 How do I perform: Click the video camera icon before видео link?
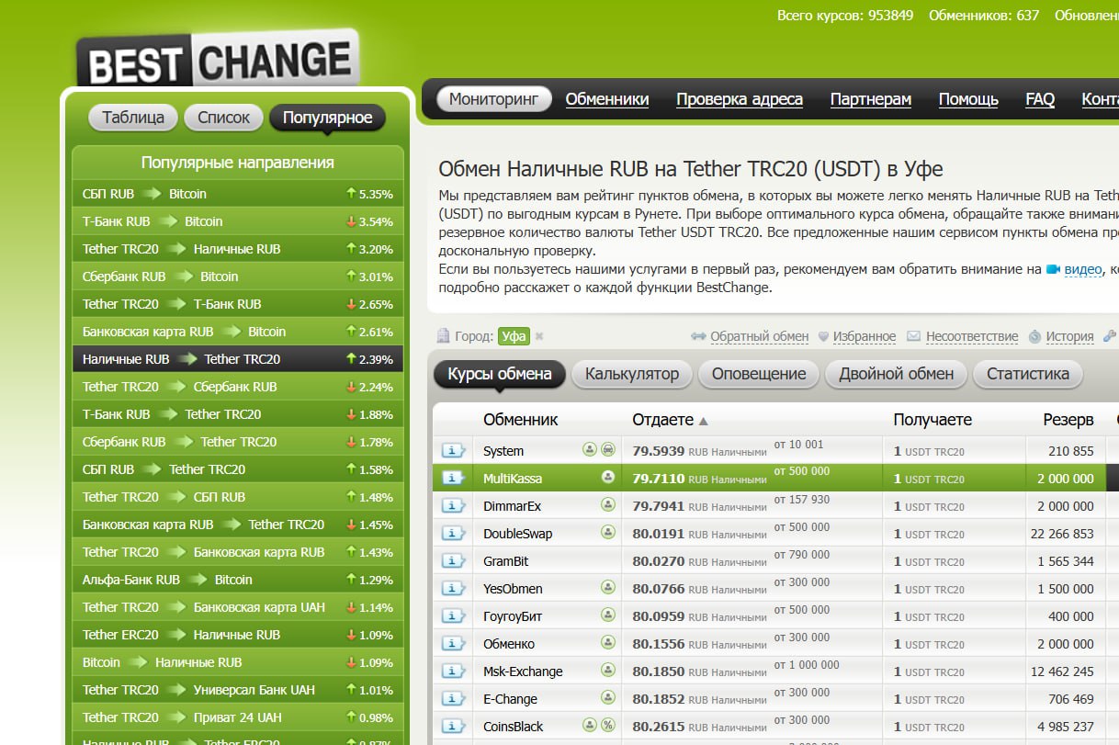[1053, 269]
